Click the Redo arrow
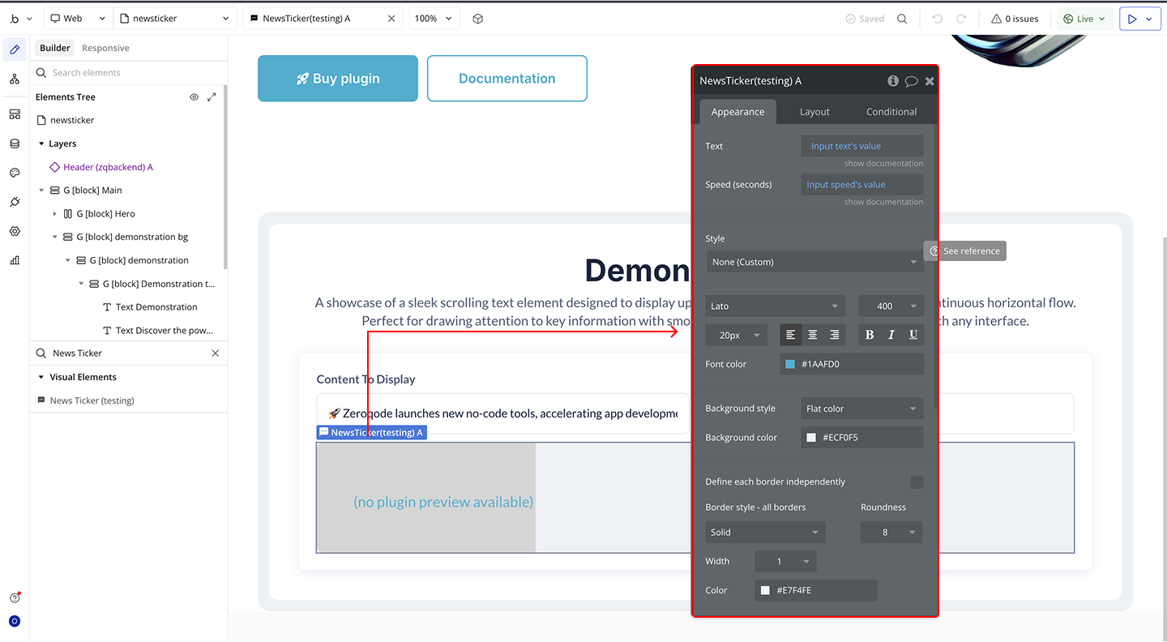Viewport: 1167px width, 642px height. click(x=961, y=19)
